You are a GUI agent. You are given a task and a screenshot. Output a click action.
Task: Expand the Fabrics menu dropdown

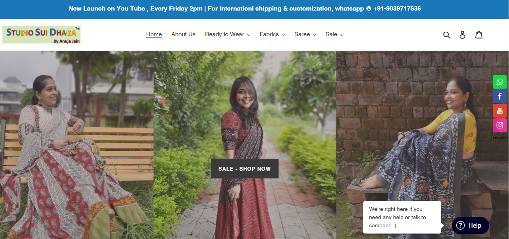[x=272, y=34]
